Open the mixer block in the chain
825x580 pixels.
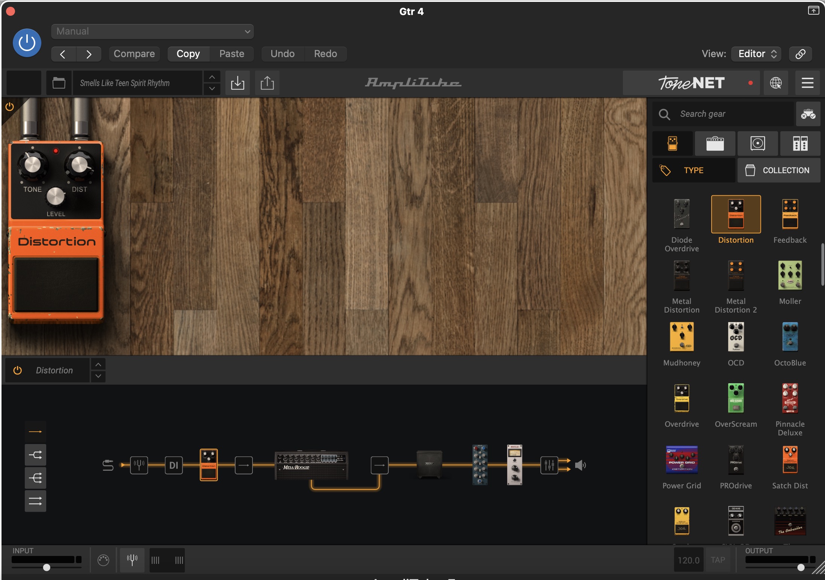549,465
